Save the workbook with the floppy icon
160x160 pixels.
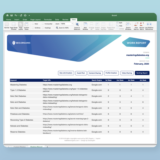pyautogui.click(x=12, y=15)
